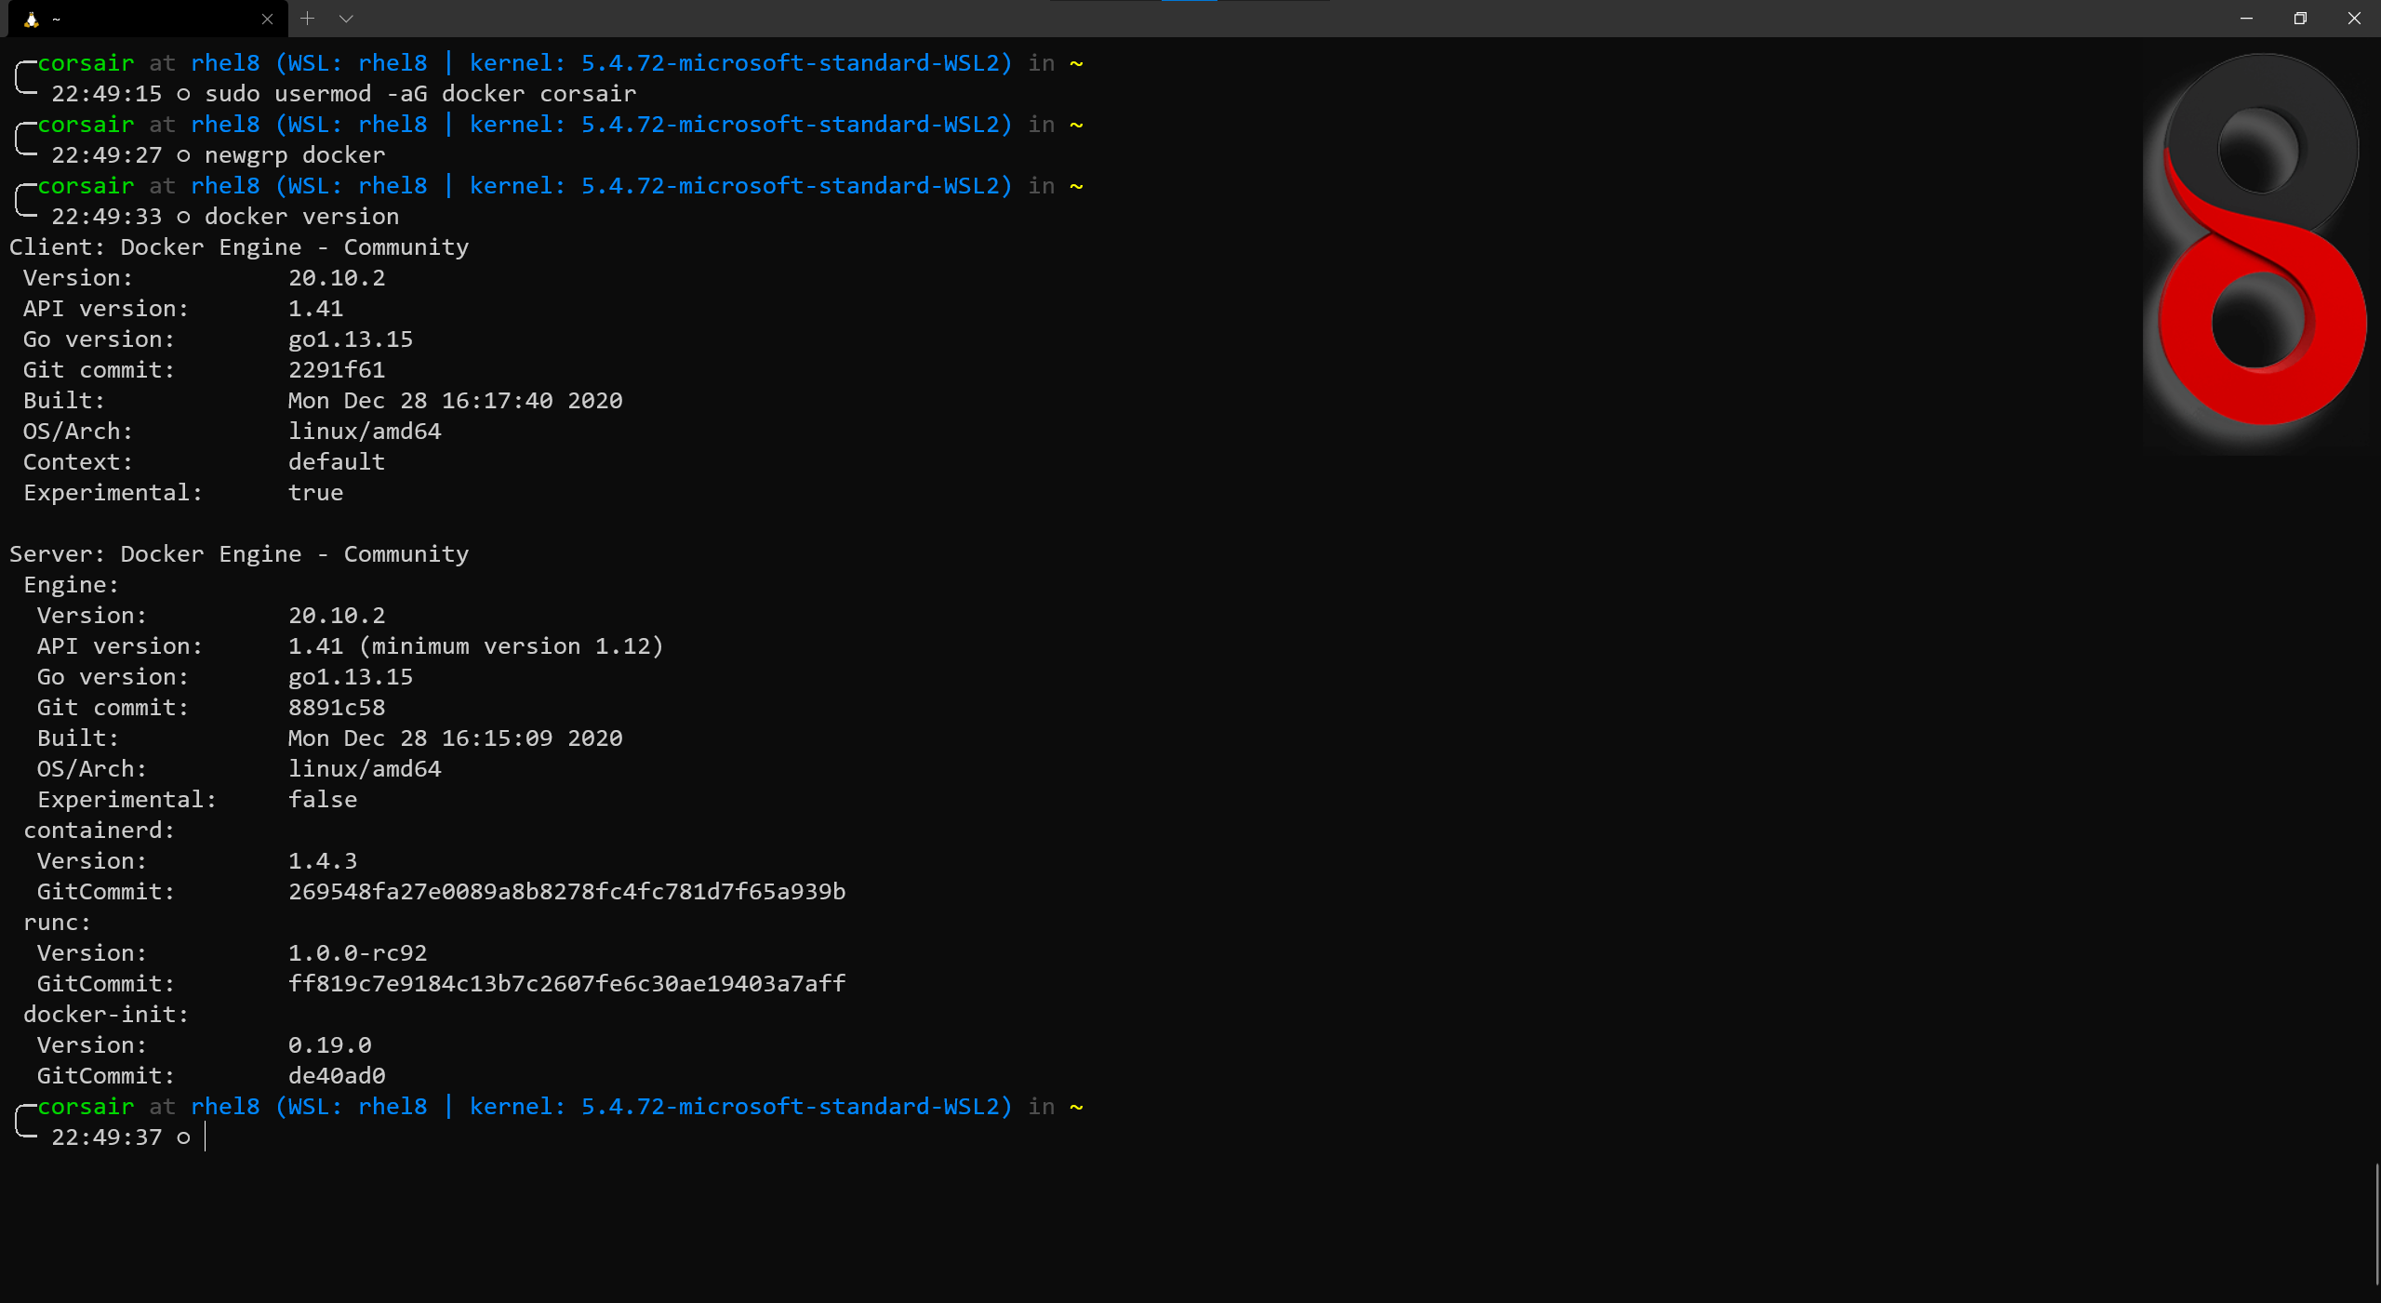Restore down the terminal window
The width and height of the screenshot is (2381, 1303).
click(x=2299, y=18)
